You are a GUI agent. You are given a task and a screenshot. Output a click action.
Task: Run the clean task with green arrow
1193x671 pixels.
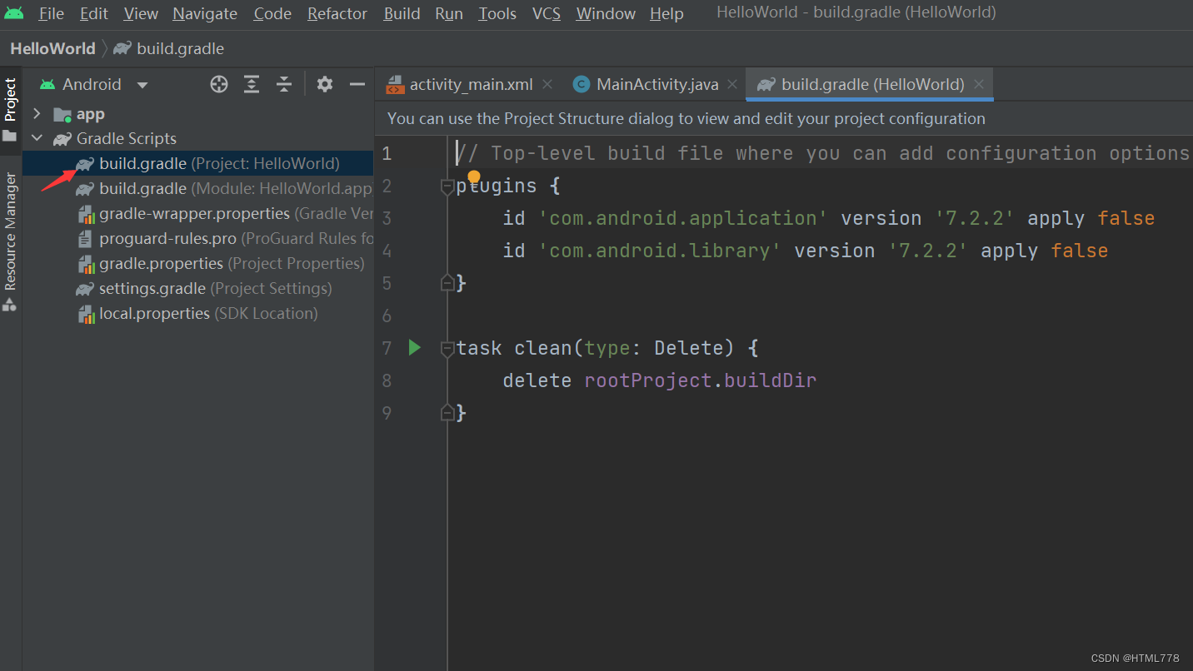coord(415,347)
